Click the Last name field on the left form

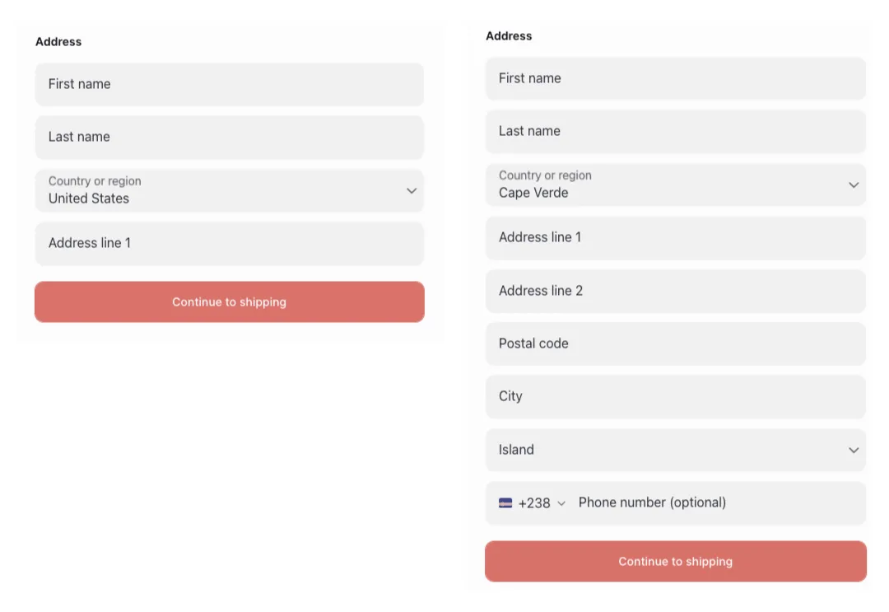229,137
